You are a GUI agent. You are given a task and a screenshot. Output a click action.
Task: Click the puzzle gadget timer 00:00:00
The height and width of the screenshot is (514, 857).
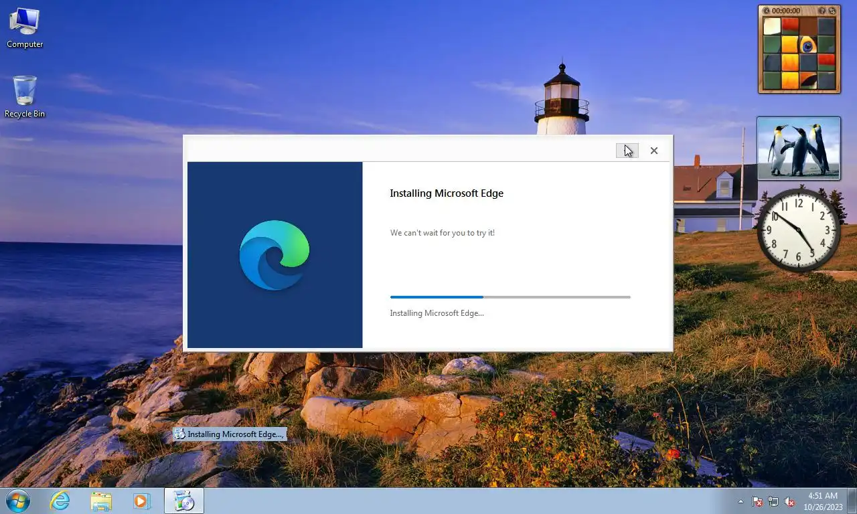(786, 11)
